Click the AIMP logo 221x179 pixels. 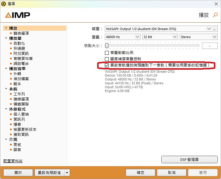[x=18, y=15]
